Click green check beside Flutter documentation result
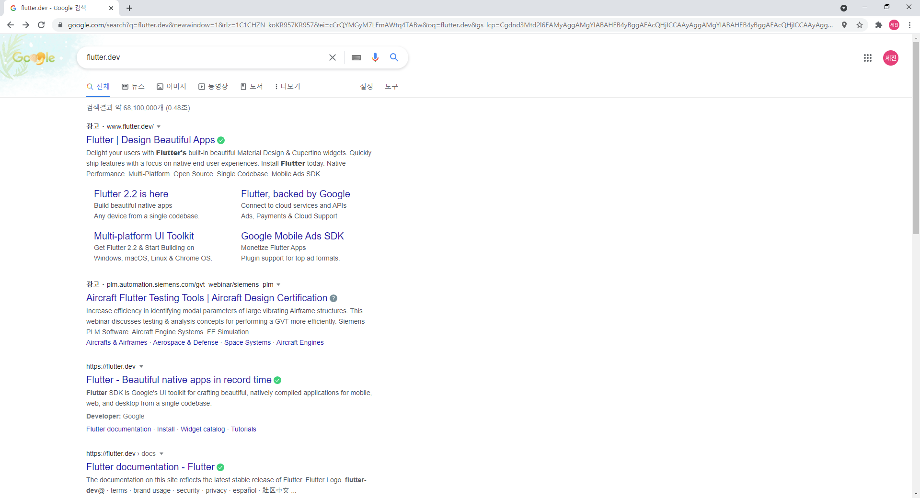 coord(220,467)
